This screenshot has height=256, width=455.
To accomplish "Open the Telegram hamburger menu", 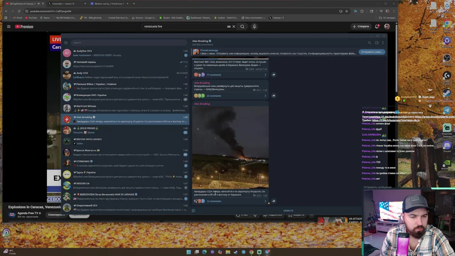I will click(66, 43).
